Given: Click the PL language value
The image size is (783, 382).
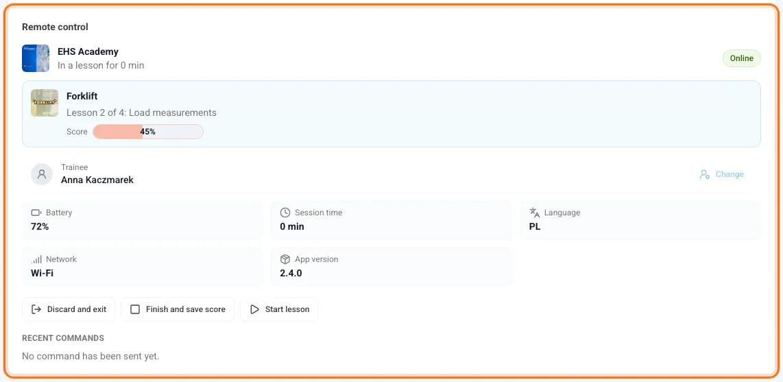Looking at the screenshot, I should pyautogui.click(x=535, y=227).
